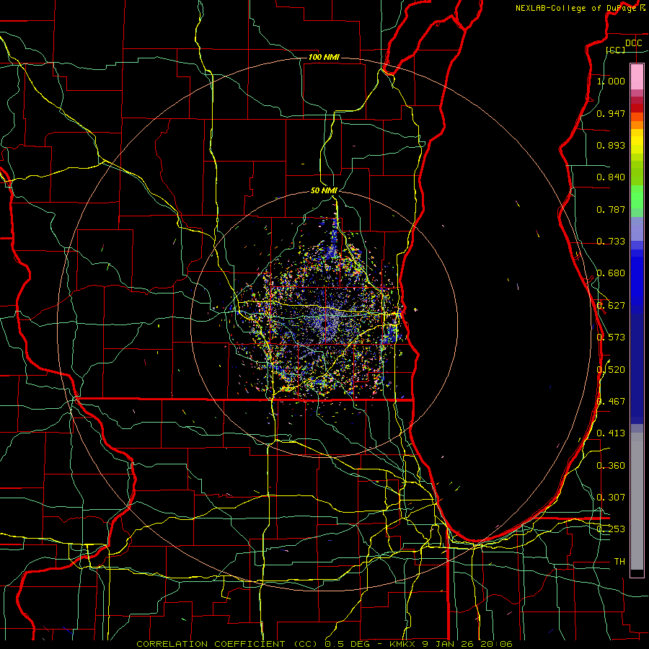Click the 0.360 scale value
Screen dimensions: 649x649
point(611,466)
